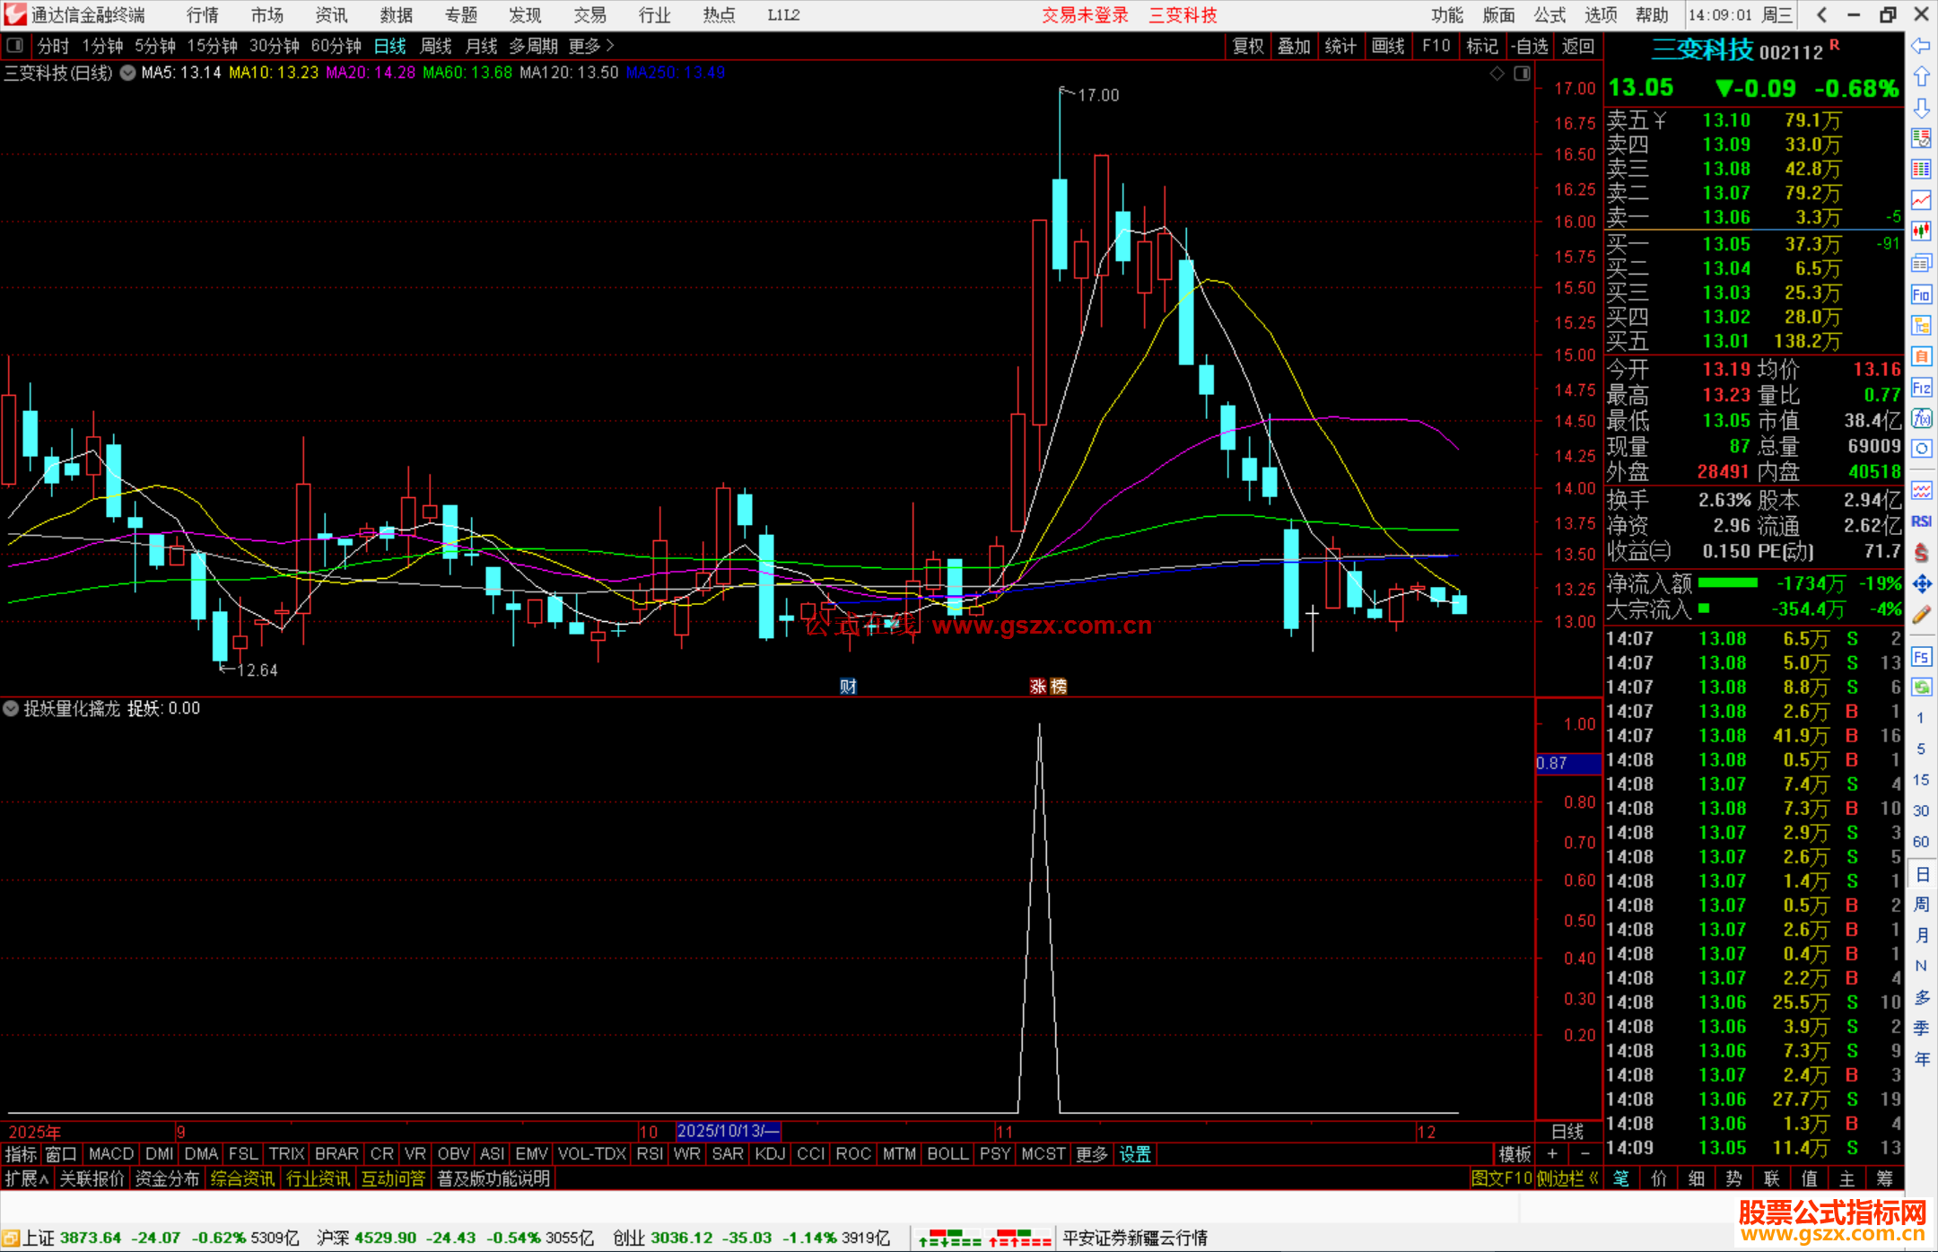Switch to the 周线 period tab

tap(436, 46)
